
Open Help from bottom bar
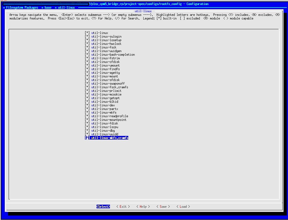pos(143,207)
